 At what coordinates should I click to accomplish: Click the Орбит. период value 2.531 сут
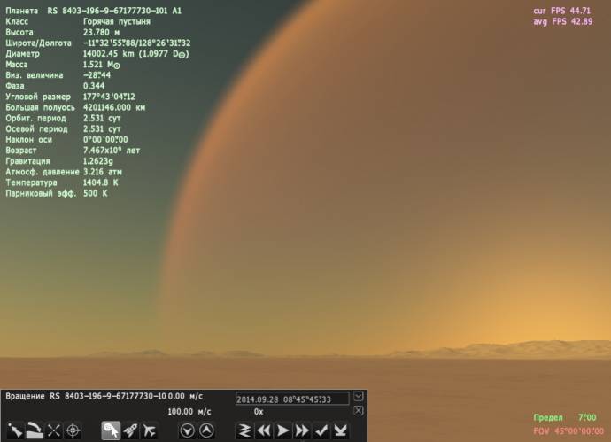(x=102, y=118)
